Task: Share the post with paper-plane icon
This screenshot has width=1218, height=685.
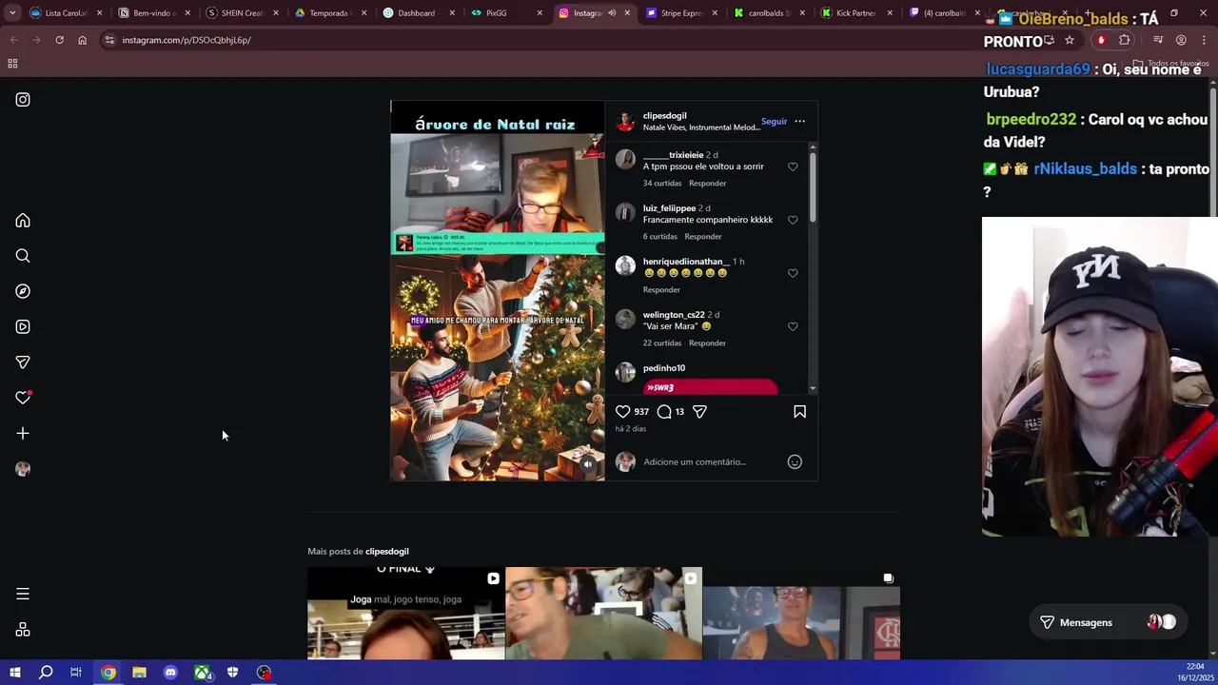Action: coord(699,411)
